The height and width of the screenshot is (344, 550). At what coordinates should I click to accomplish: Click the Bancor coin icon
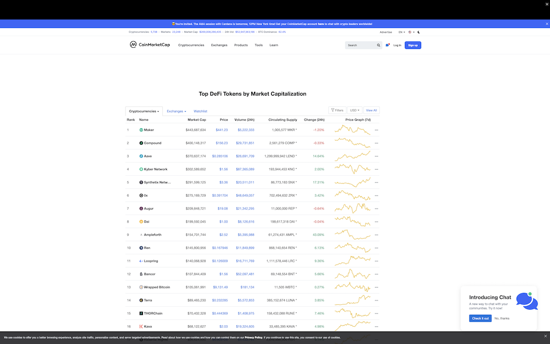coord(141,274)
